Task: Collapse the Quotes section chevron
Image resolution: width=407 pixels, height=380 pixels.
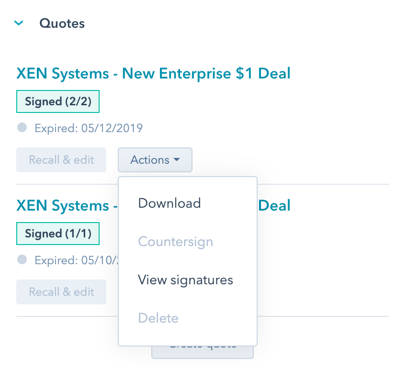Action: (x=19, y=23)
